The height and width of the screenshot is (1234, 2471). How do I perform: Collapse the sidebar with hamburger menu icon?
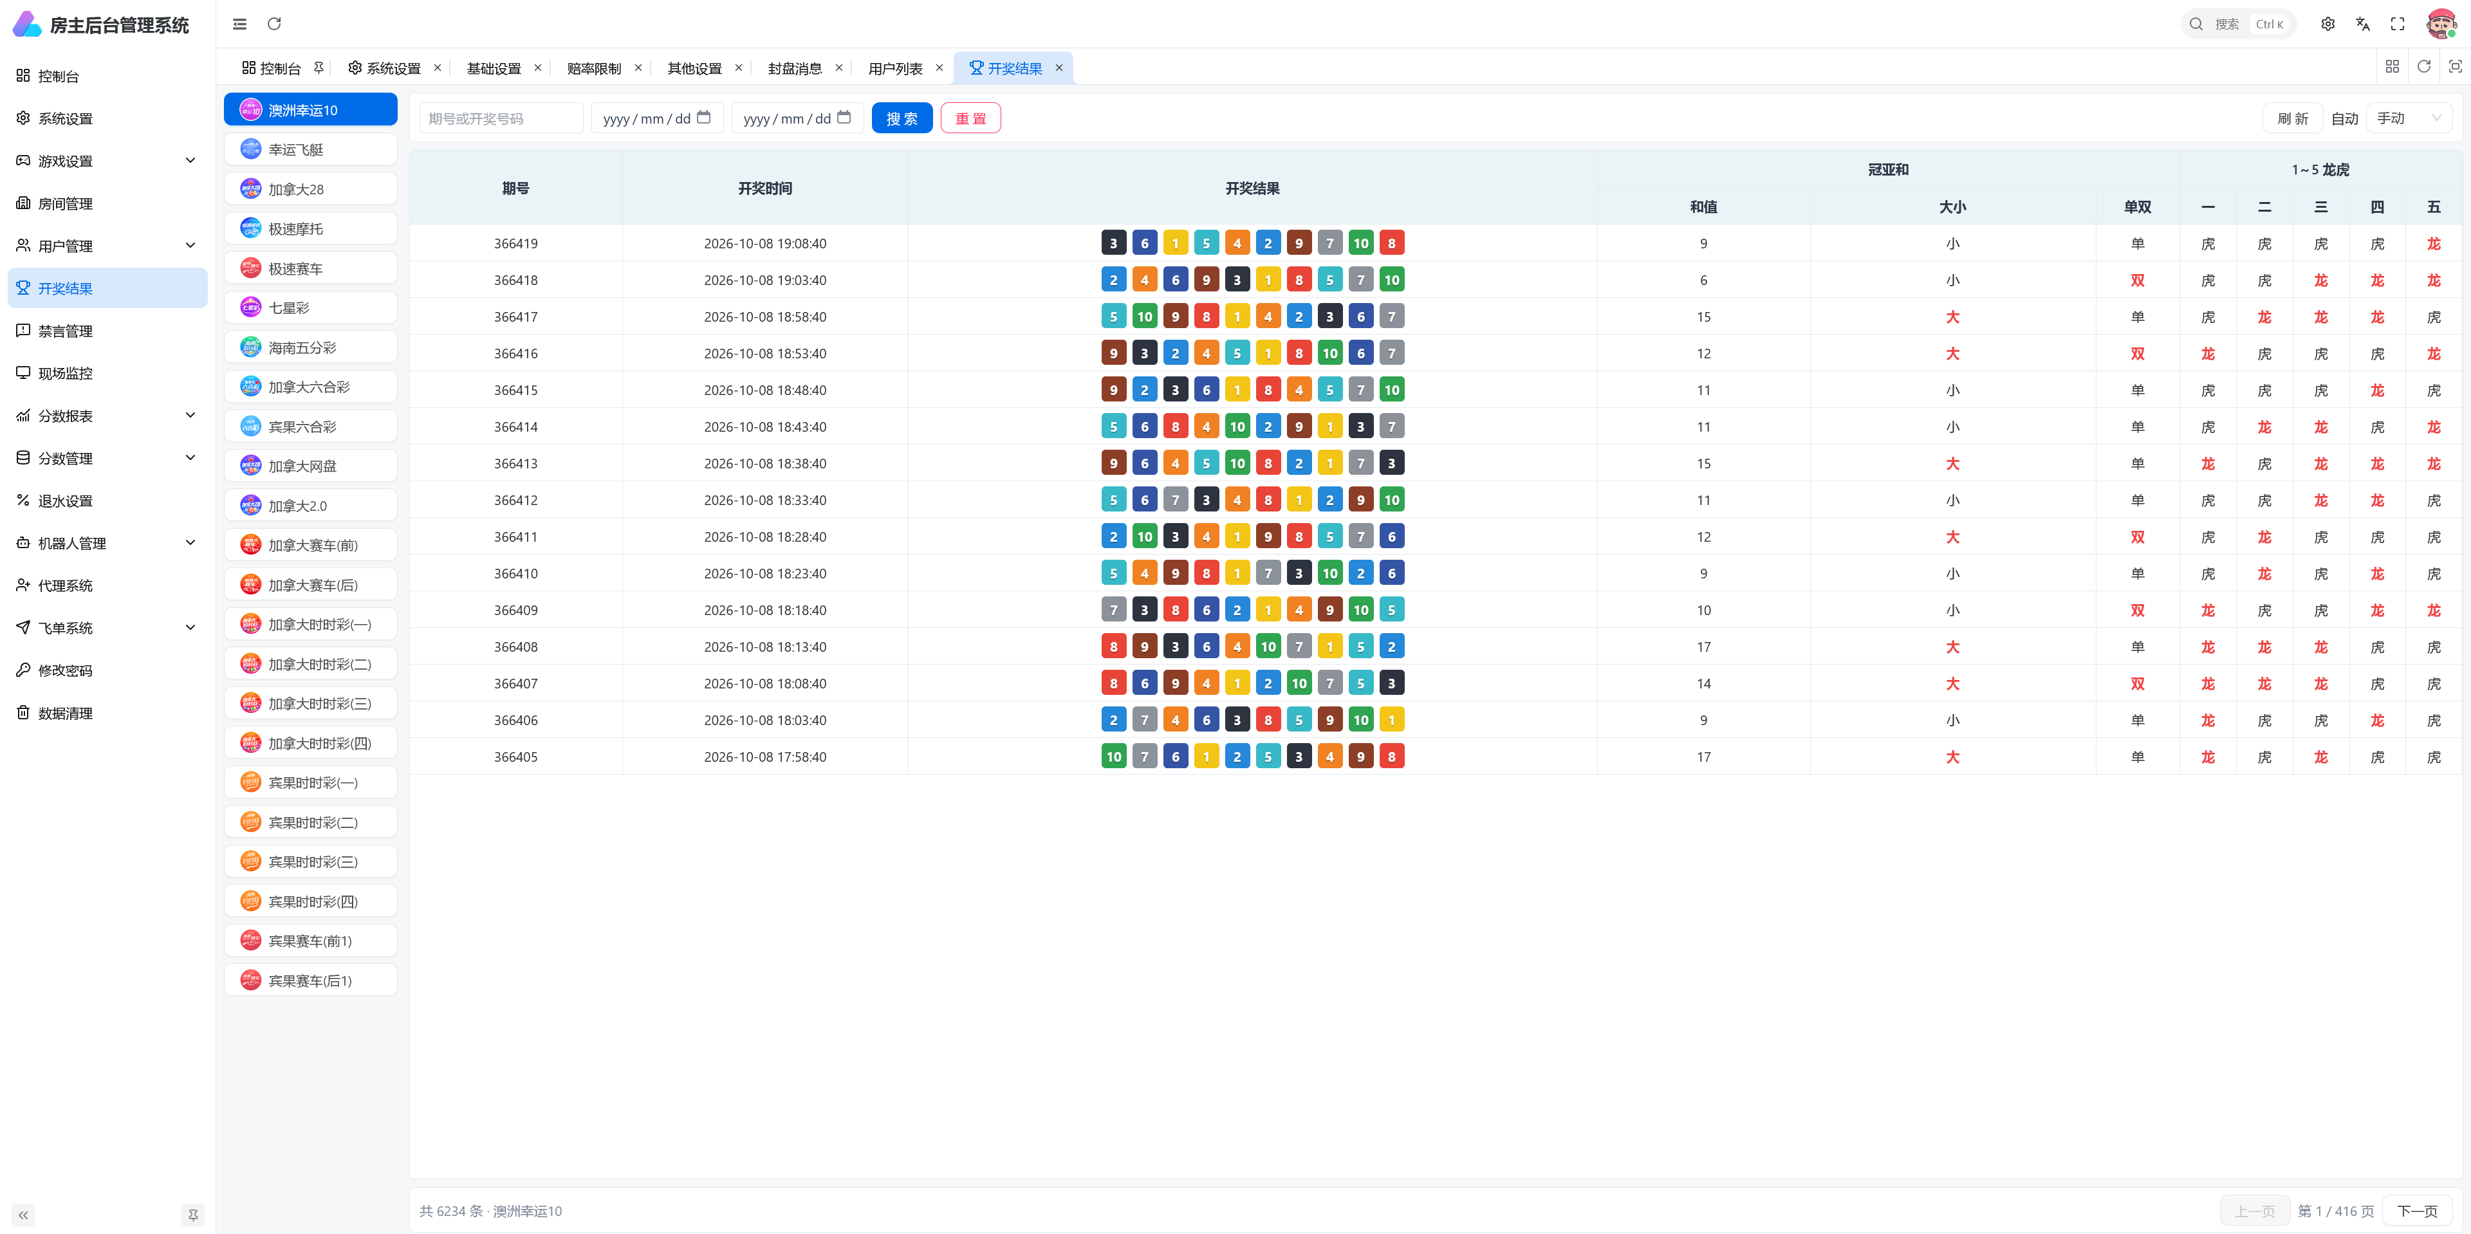pos(240,24)
